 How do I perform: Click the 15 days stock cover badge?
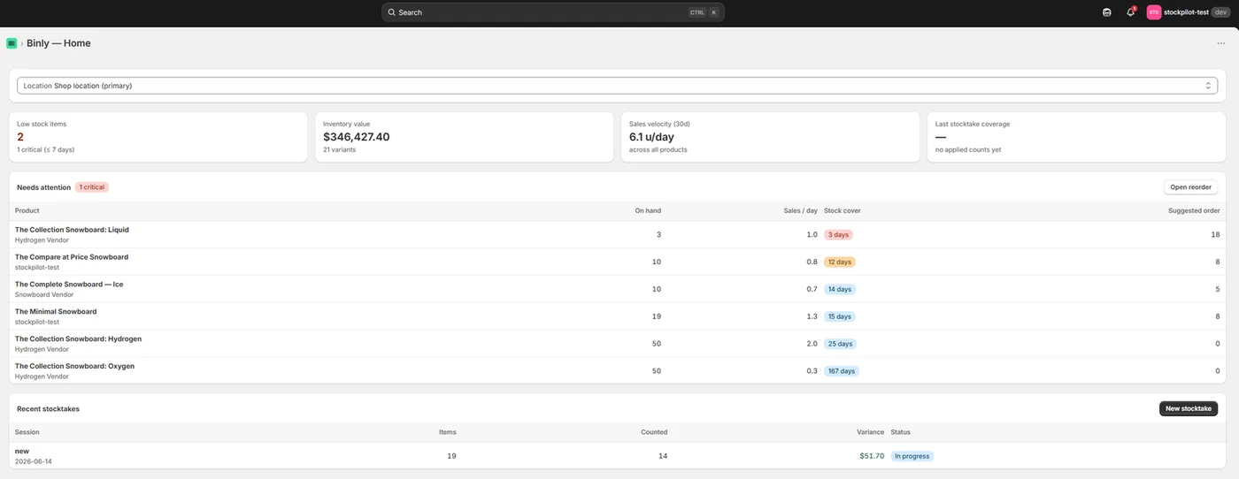pos(840,316)
